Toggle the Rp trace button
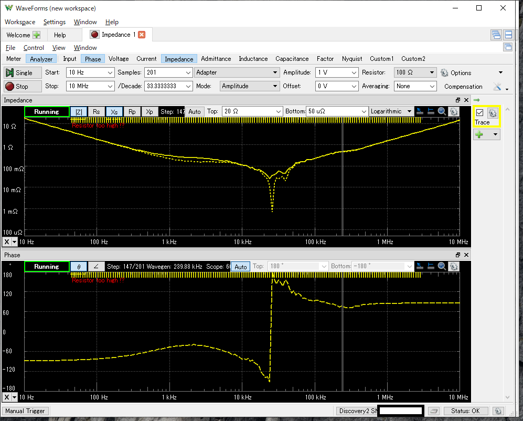The height and width of the screenshot is (421, 523). click(132, 111)
